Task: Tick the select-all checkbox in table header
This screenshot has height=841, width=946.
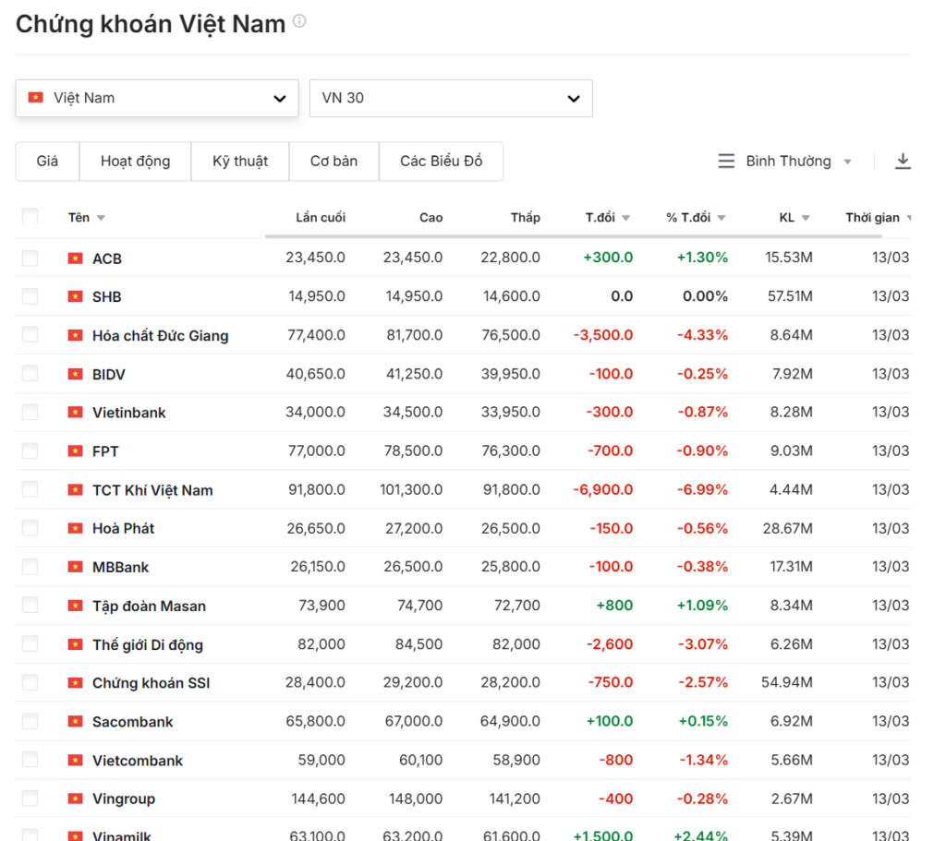Action: (x=30, y=216)
